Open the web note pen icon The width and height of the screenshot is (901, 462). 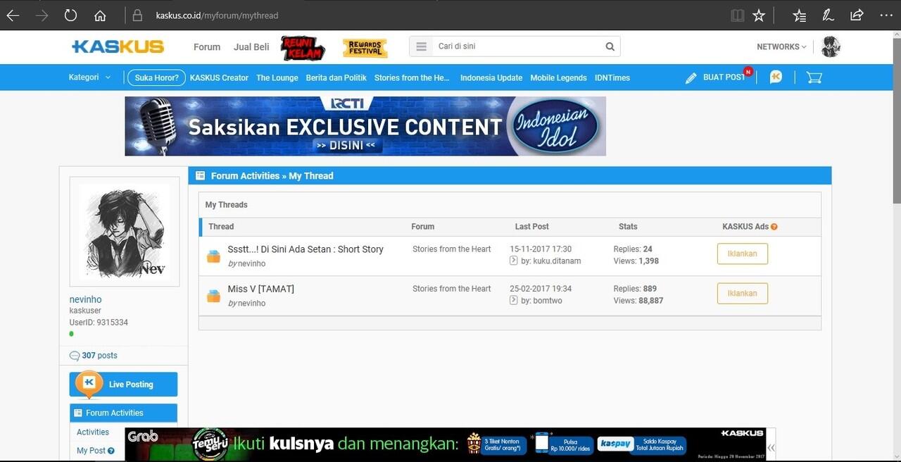pos(828,15)
